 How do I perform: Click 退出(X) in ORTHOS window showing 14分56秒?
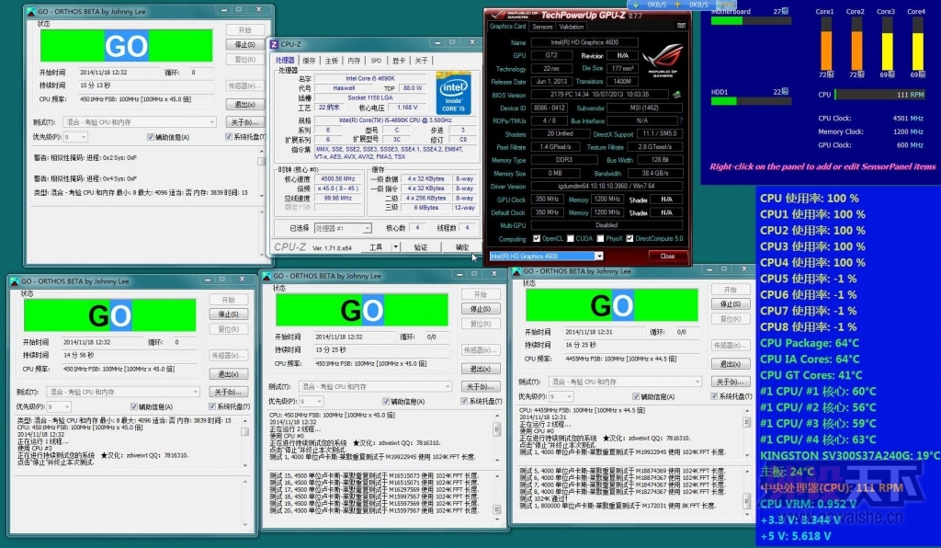[x=228, y=374]
